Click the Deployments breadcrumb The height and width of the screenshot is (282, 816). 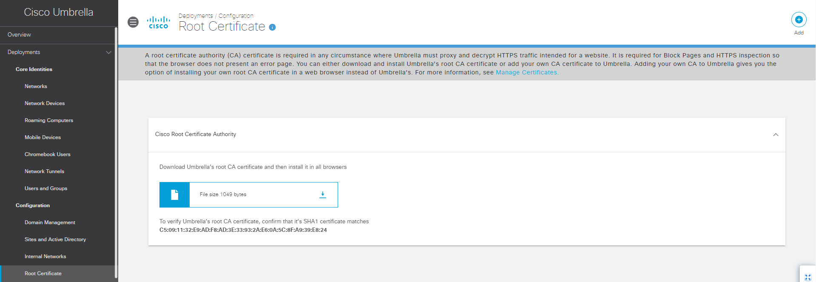point(196,16)
